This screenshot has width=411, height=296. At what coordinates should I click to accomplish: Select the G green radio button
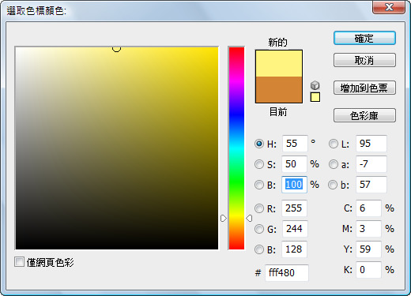pyautogui.click(x=259, y=229)
